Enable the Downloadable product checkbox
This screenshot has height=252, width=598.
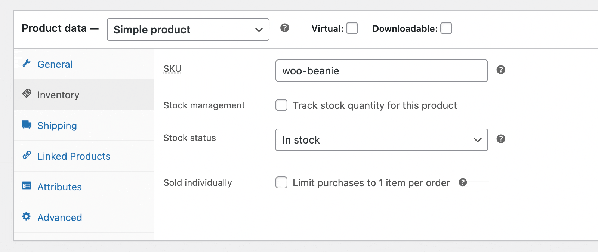point(446,28)
